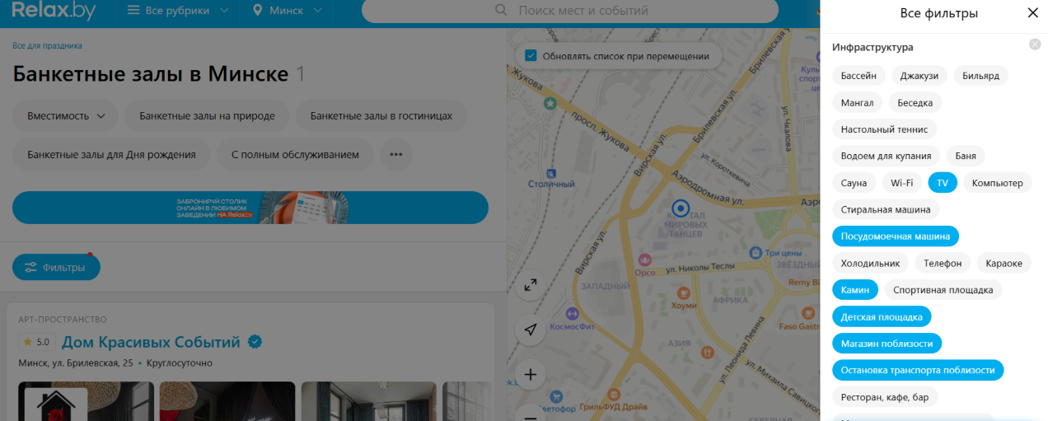Expand the Все рубрики dropdown
The height and width of the screenshot is (421, 1048).
pyautogui.click(x=180, y=11)
